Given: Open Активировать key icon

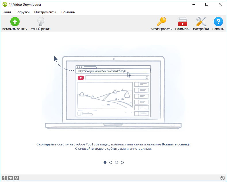Looking at the screenshot, I should click(161, 22).
